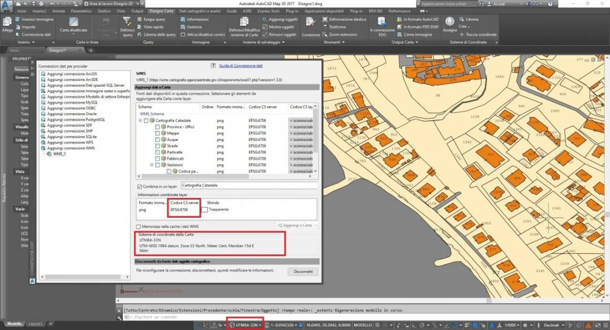This screenshot has height=330, width=610.
Task: Open Definisci/Modifica insieme di Carte
Action: coord(244,27)
